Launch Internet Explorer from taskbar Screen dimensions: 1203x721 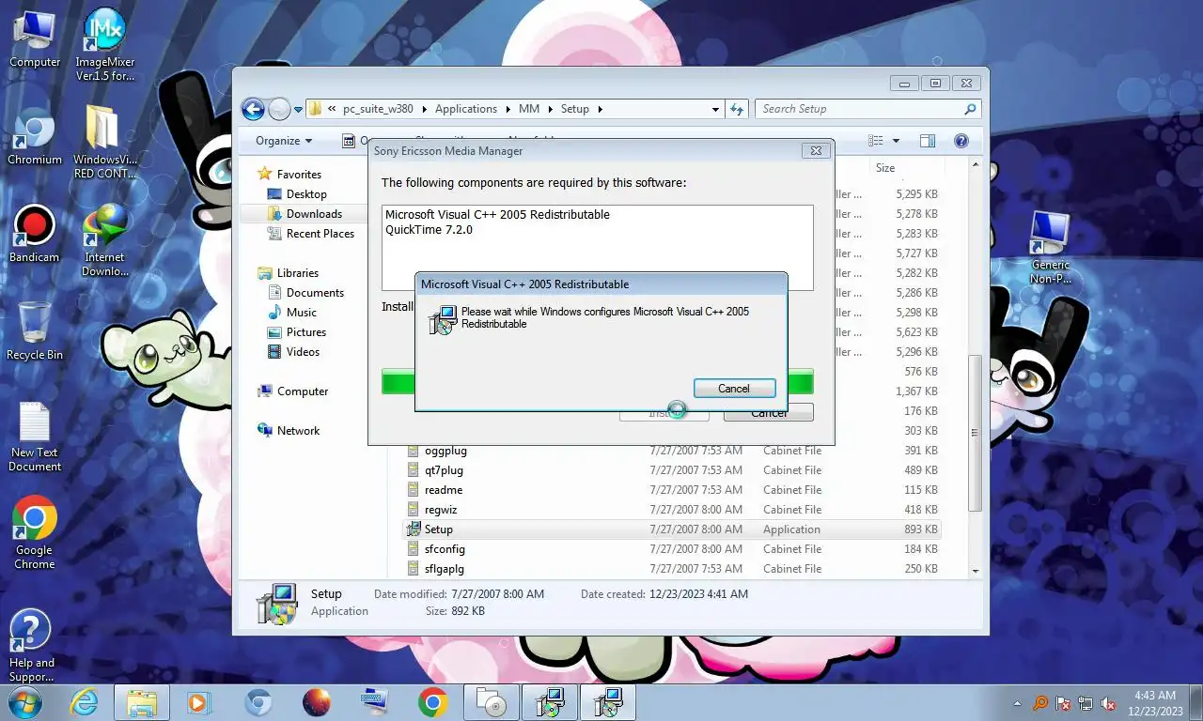[x=85, y=702]
